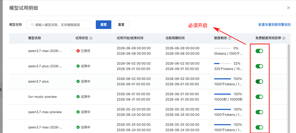Click green check icon in qwen3.7-plus-2026 row
This screenshot has height=133, width=296.
pyautogui.click(x=78, y=66)
